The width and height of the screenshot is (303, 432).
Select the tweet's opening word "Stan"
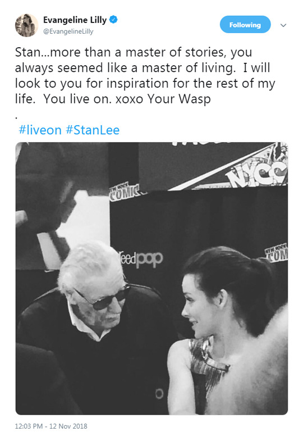25,52
